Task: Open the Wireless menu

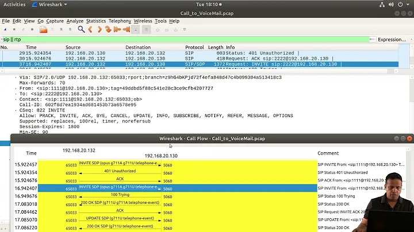Action: [x=143, y=21]
